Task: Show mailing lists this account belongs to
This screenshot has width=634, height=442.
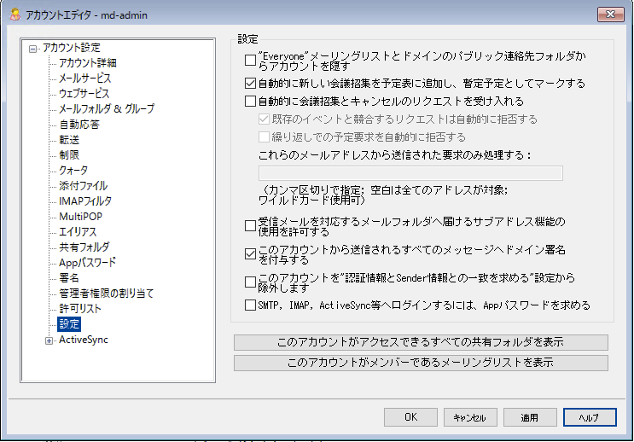Action: click(x=421, y=363)
